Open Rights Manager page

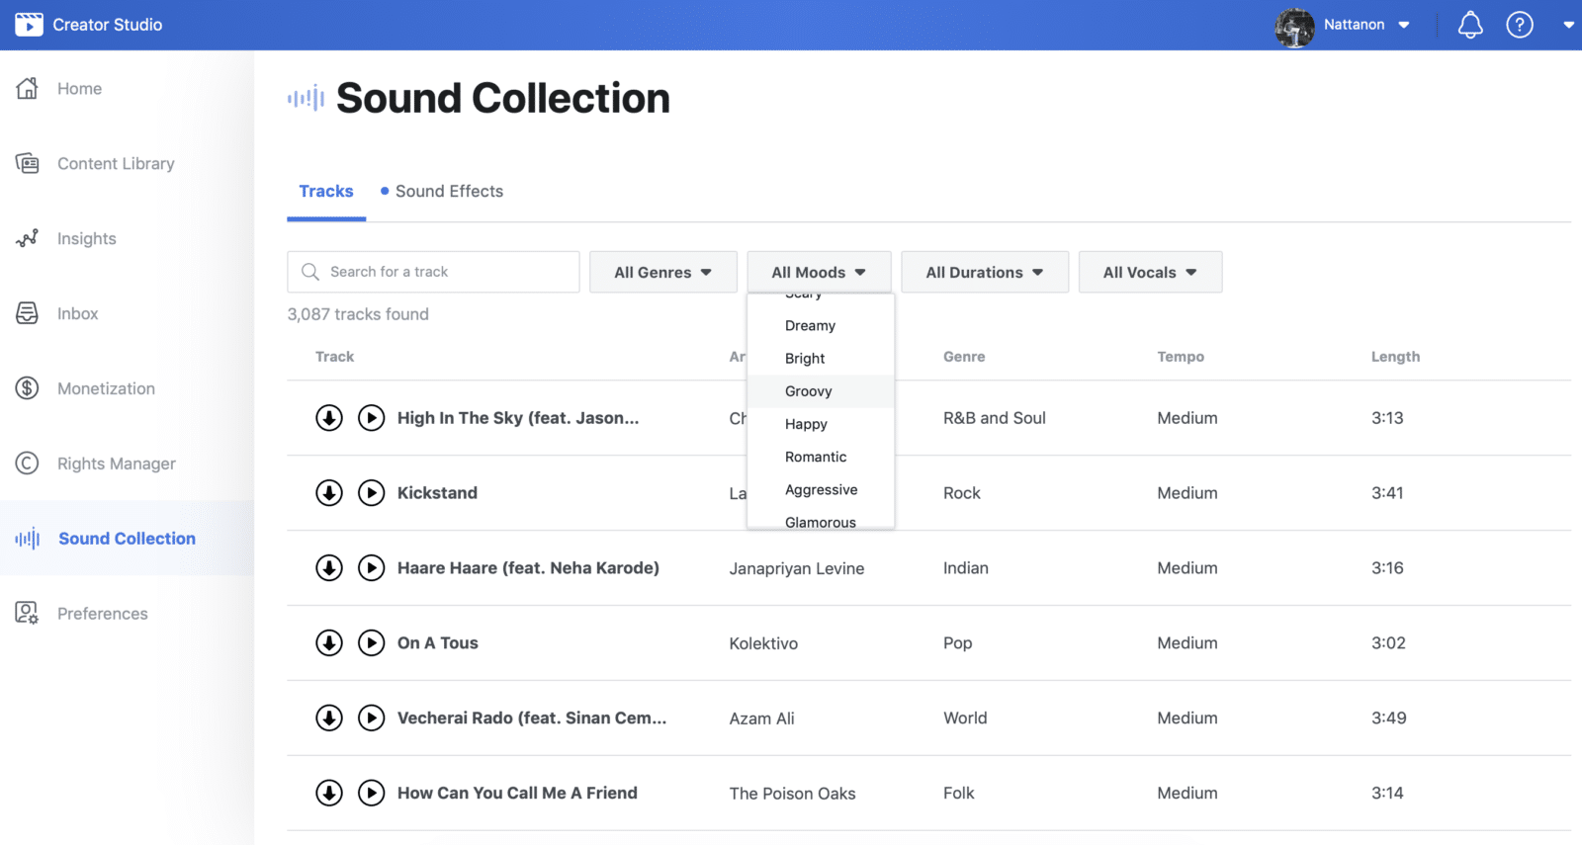[116, 465]
